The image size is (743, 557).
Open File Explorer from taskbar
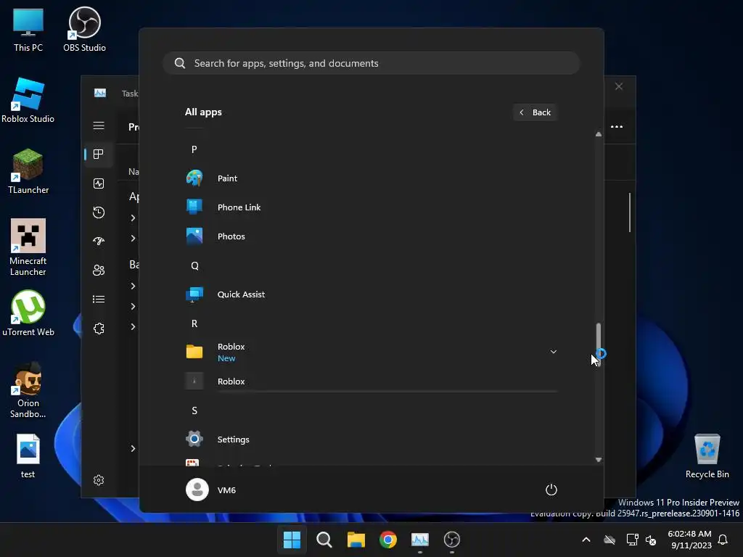[x=356, y=540]
